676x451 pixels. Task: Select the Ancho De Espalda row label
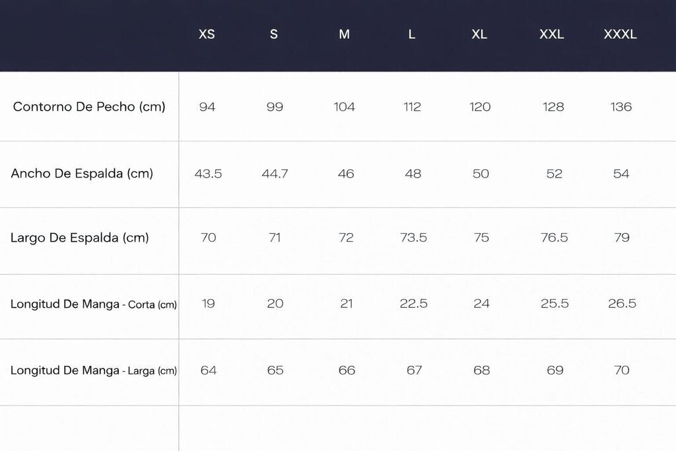82,174
